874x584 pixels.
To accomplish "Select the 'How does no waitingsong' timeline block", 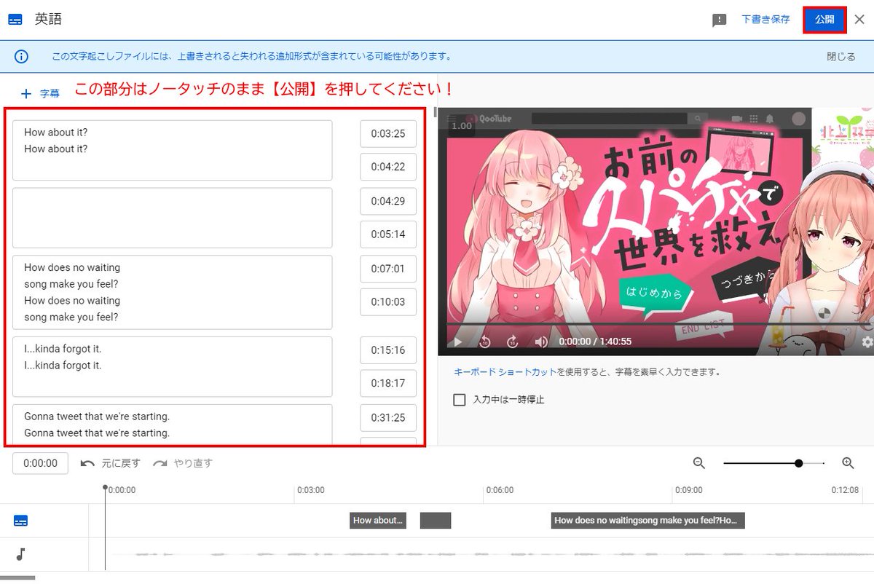I will [x=647, y=521].
